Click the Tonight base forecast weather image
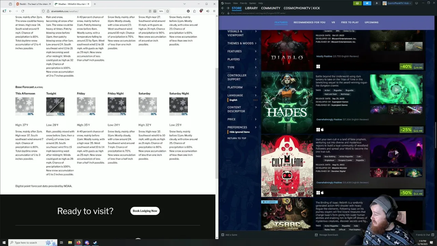 click(55, 107)
